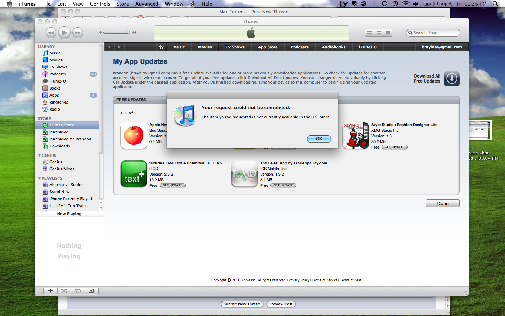Go back with store left arrow
Image resolution: width=505 pixels, height=316 pixels.
[109, 47]
